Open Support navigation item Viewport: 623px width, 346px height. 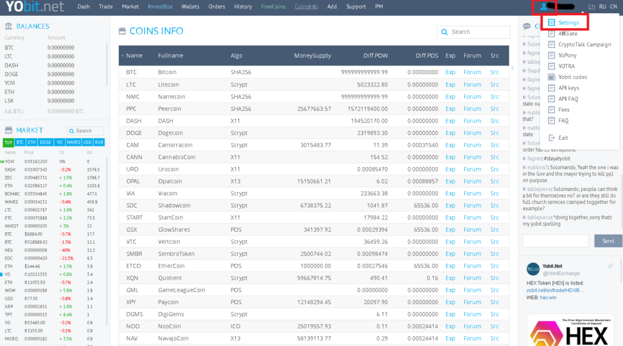click(356, 7)
